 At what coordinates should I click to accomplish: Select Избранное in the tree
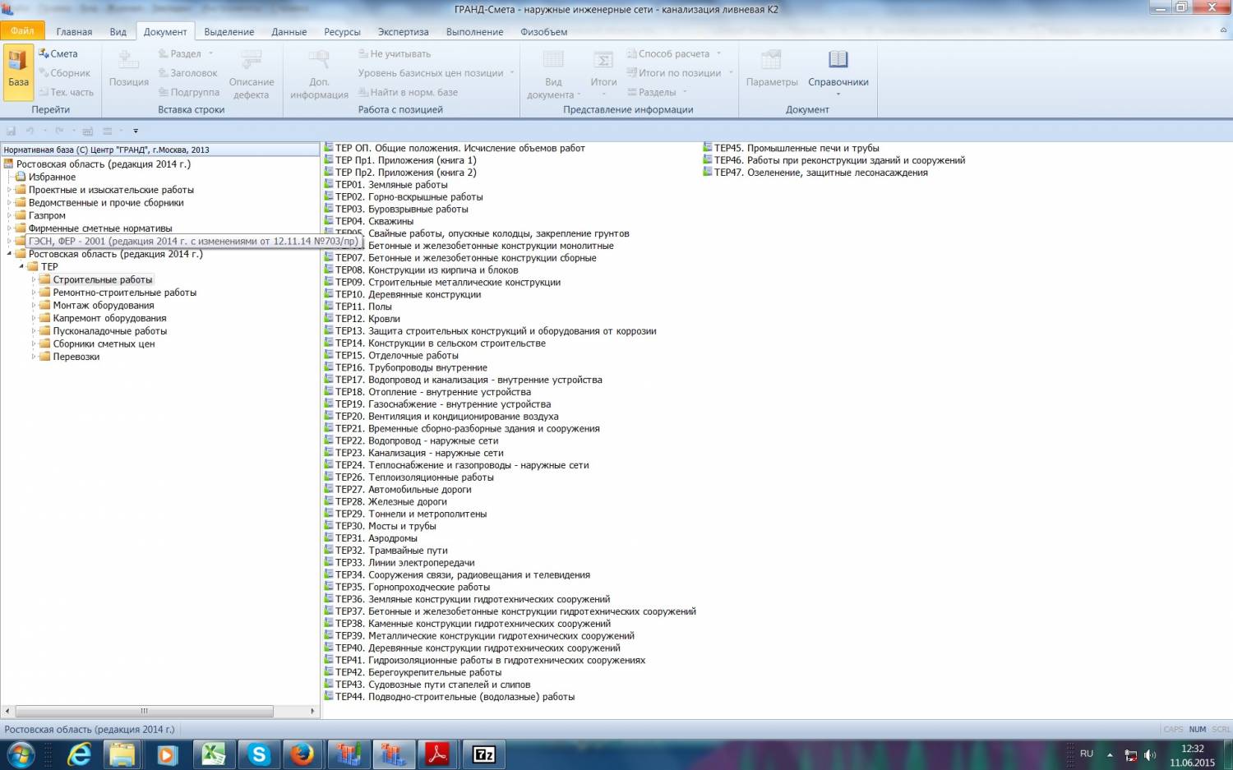pos(52,177)
